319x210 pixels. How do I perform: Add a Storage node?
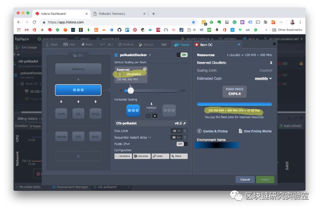tap(61, 136)
